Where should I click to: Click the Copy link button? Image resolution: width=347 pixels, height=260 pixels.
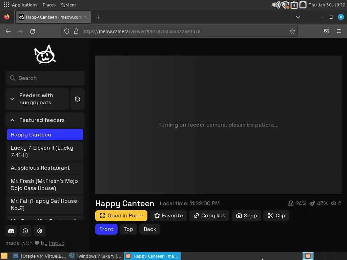[x=209, y=216]
